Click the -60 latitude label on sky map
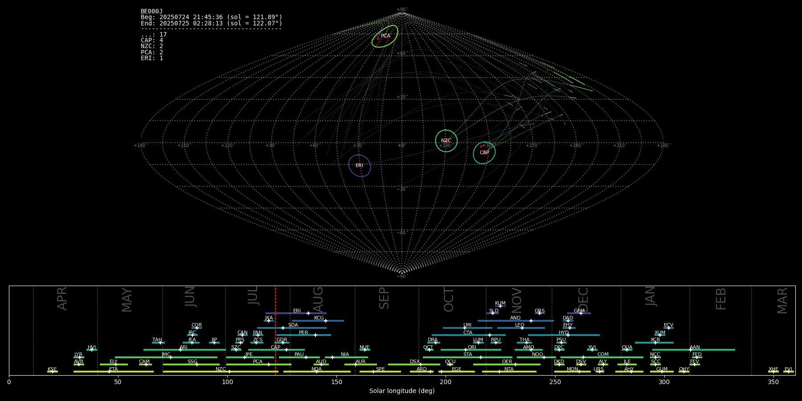The height and width of the screenshot is (401, 802). pyautogui.click(x=401, y=233)
